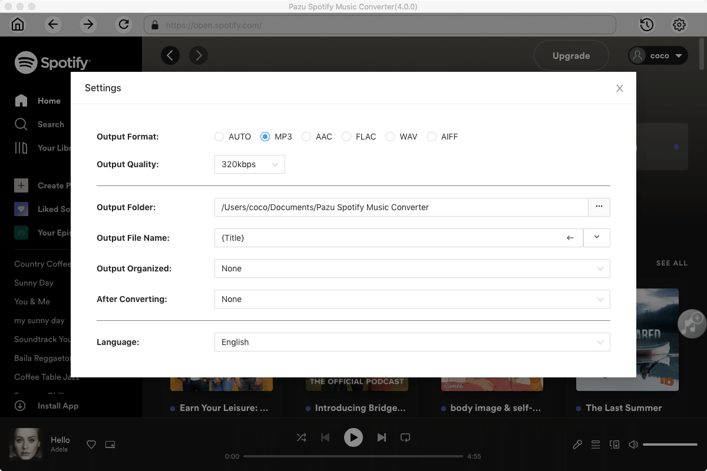Open the connect to a device icon
707x471 pixels.
[x=615, y=445]
